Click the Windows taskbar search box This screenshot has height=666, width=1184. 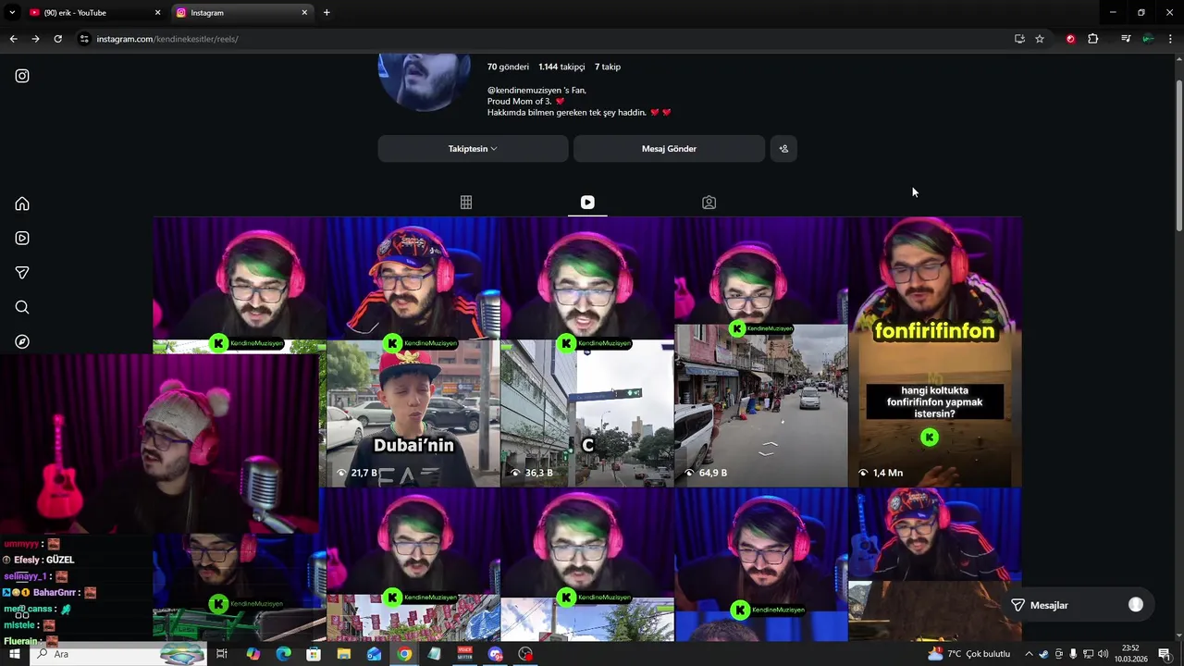point(117,654)
